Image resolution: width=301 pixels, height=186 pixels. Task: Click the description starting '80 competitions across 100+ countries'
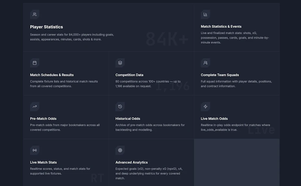[148, 84]
